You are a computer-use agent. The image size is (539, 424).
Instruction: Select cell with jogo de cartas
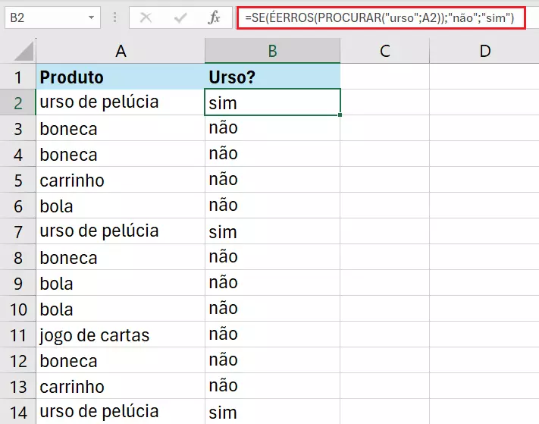tap(120, 334)
